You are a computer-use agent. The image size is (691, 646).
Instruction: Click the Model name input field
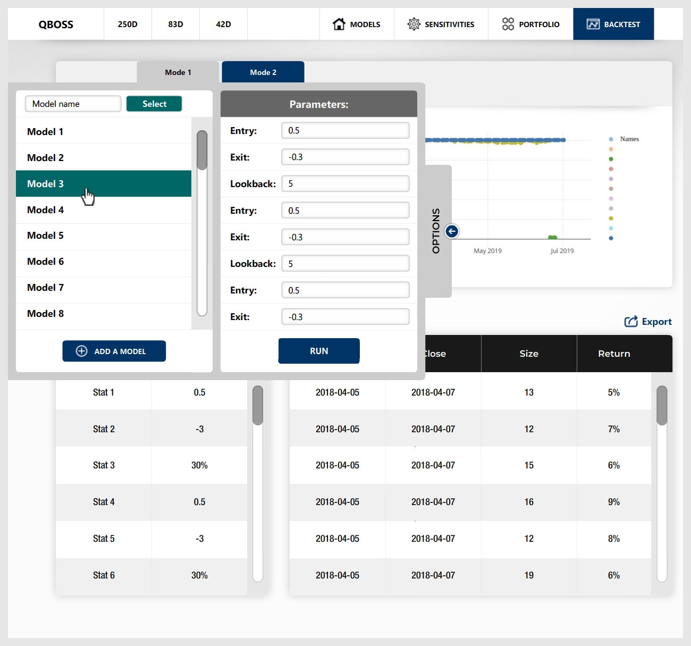point(73,104)
